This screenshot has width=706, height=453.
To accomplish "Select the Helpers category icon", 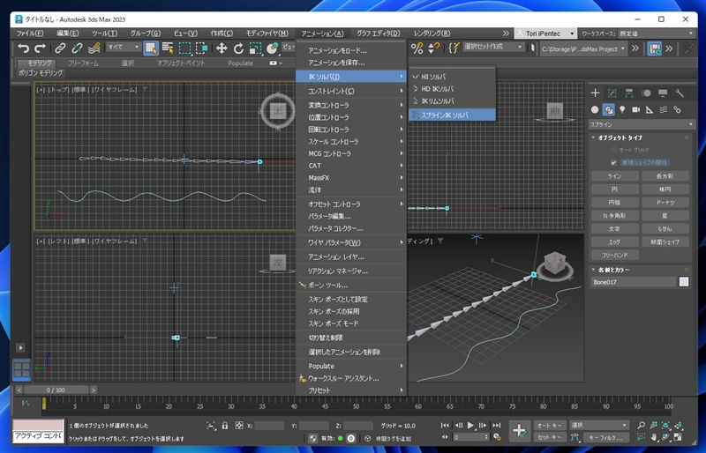I will click(650, 109).
